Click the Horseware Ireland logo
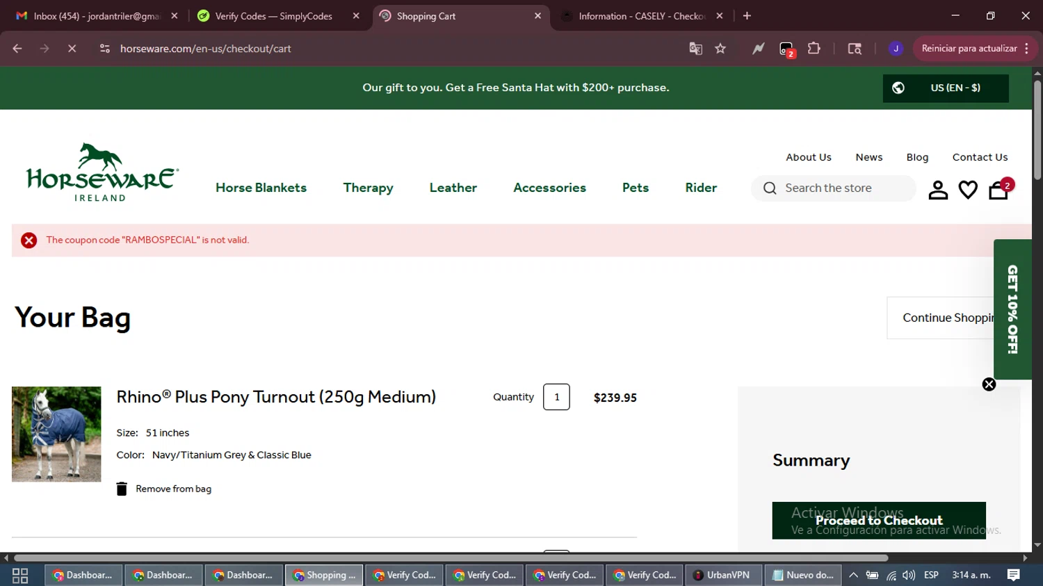The height and width of the screenshot is (586, 1043). tap(102, 172)
